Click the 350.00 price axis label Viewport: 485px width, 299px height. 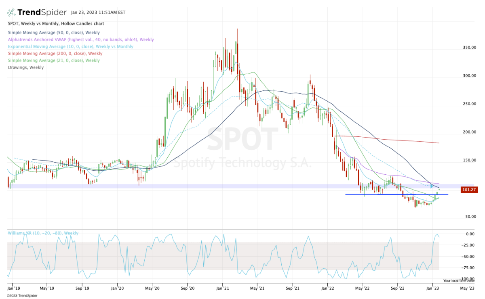tap(469, 48)
